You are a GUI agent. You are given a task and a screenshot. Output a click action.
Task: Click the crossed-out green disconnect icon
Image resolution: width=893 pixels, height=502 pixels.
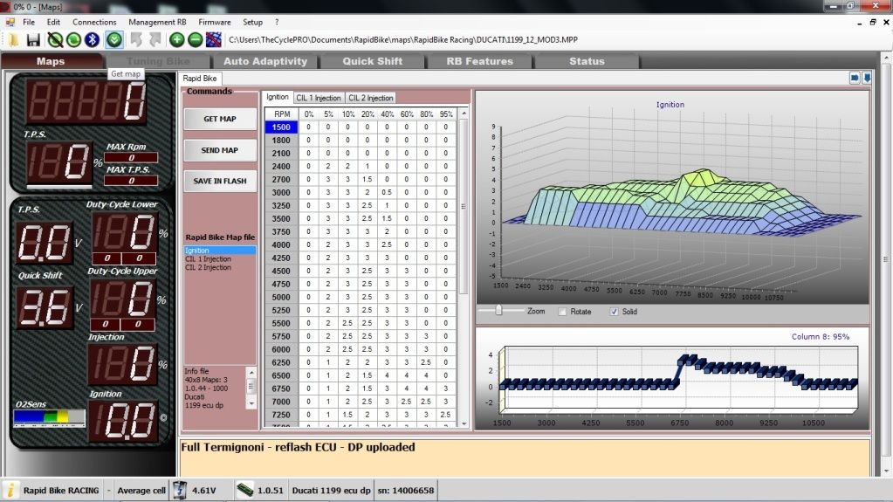(55, 39)
